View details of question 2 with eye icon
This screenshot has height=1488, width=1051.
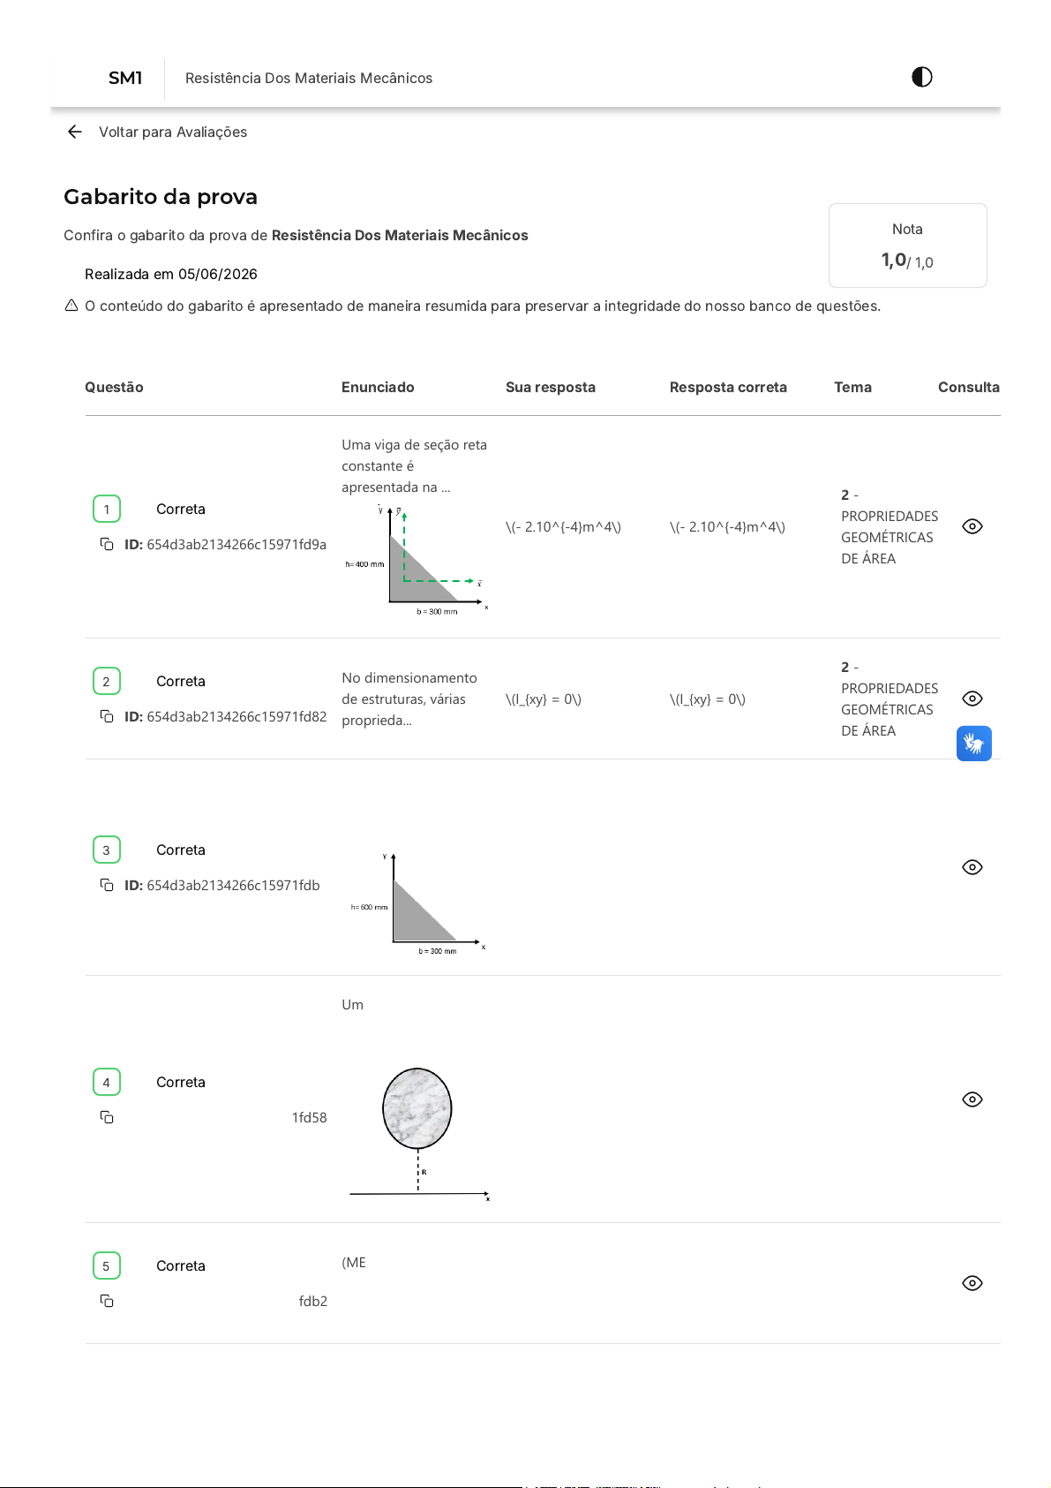(972, 699)
